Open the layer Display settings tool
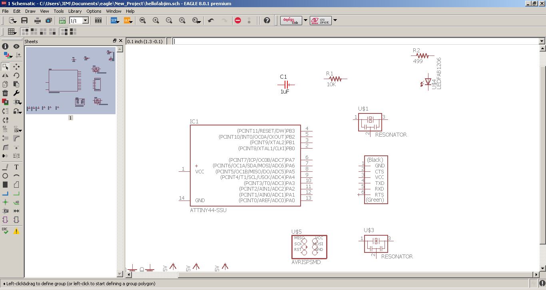546x290 pixels. click(x=8, y=55)
